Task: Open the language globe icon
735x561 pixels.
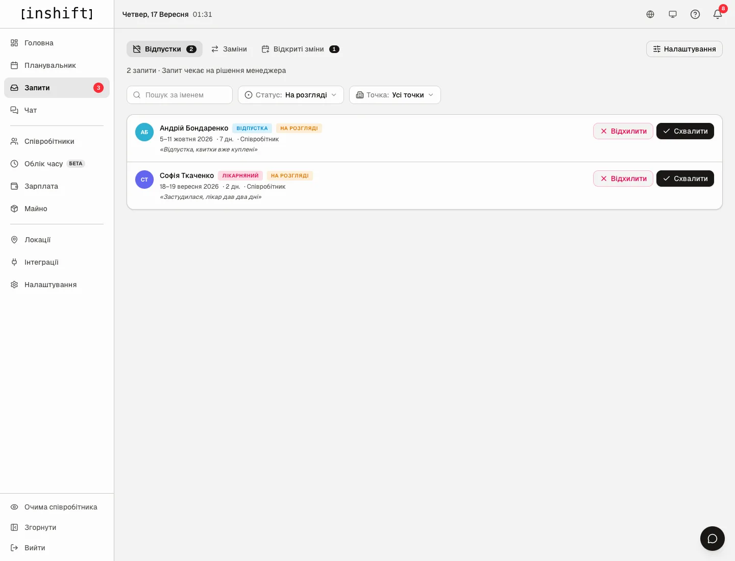Action: tap(650, 14)
